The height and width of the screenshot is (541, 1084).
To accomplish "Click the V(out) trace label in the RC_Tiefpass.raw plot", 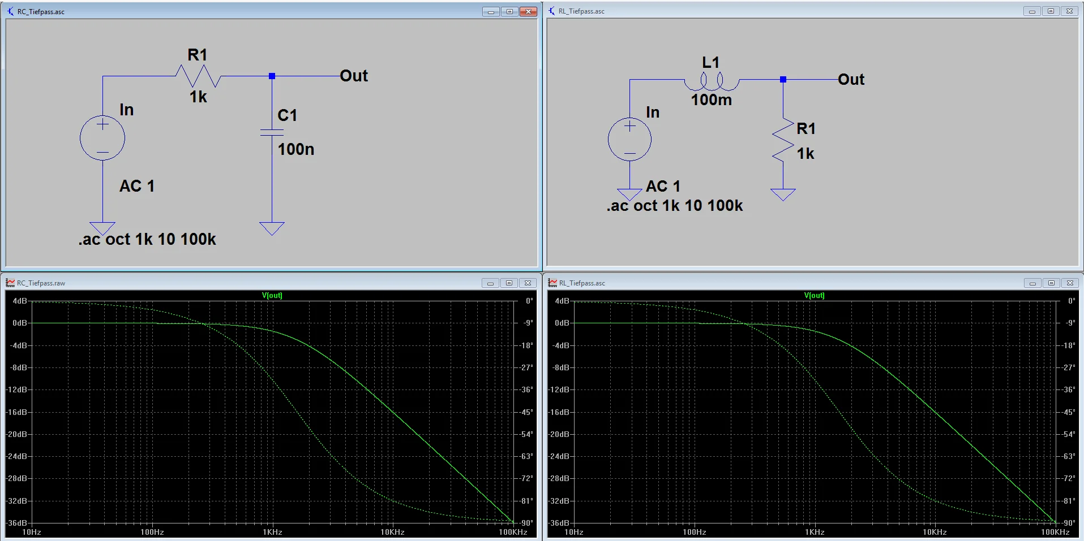I will (272, 295).
